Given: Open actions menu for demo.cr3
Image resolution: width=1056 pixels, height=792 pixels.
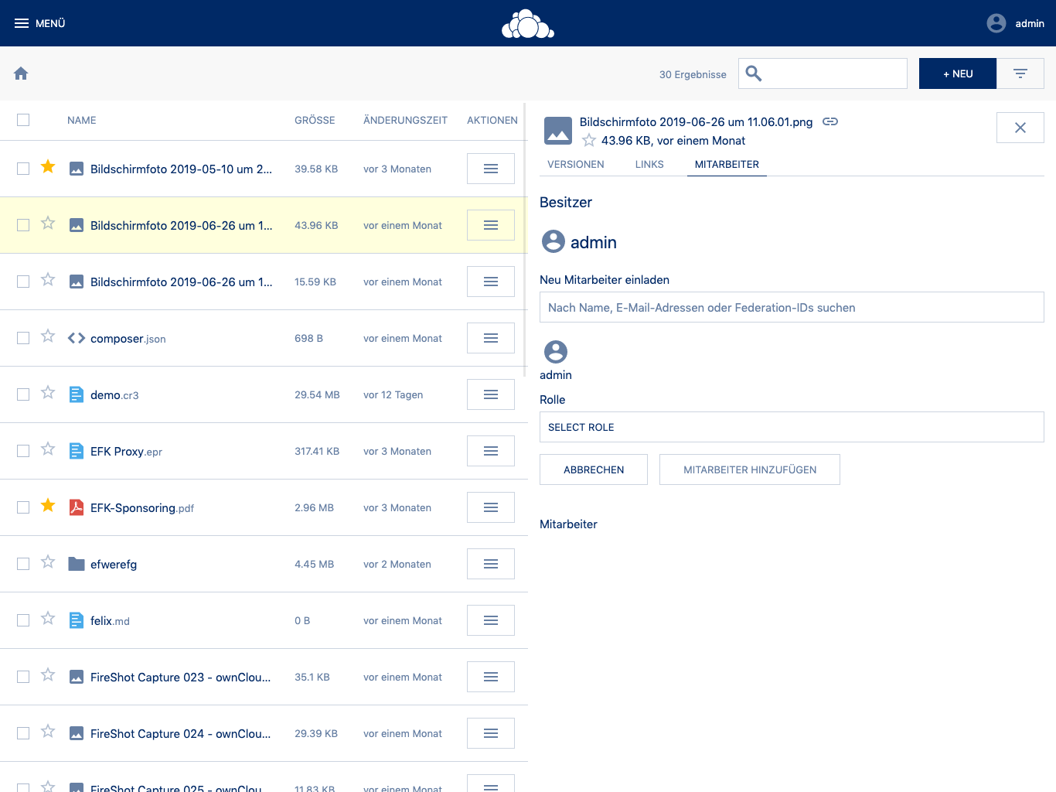Looking at the screenshot, I should (491, 394).
